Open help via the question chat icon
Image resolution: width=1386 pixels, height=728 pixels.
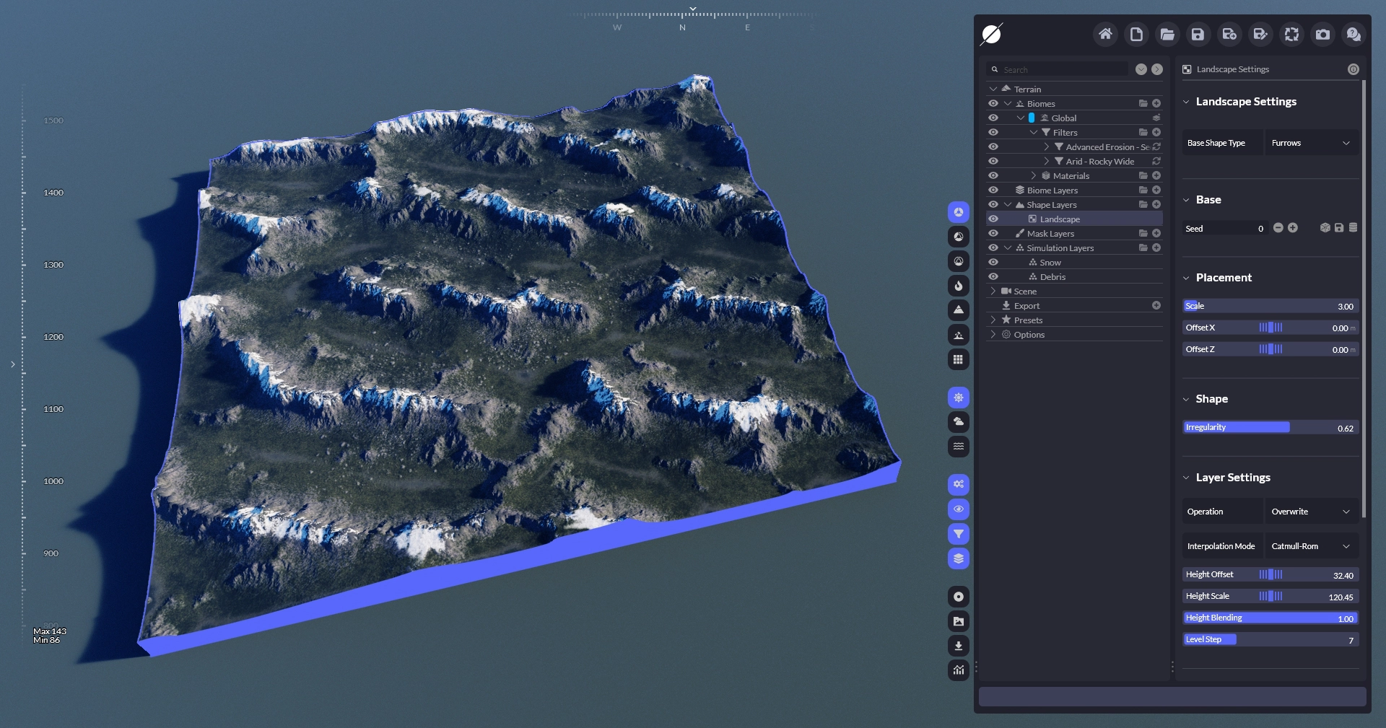click(1354, 34)
